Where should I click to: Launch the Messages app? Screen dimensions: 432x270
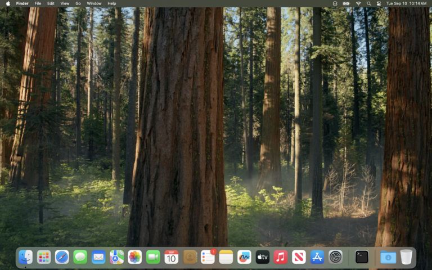point(80,257)
